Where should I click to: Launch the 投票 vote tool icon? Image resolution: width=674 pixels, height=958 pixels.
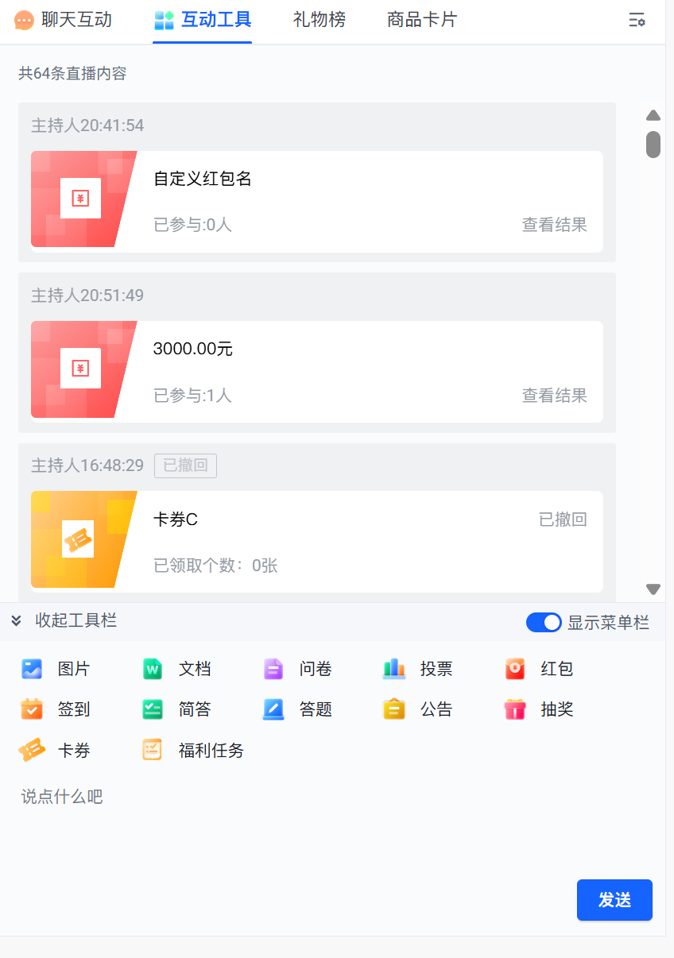click(394, 669)
